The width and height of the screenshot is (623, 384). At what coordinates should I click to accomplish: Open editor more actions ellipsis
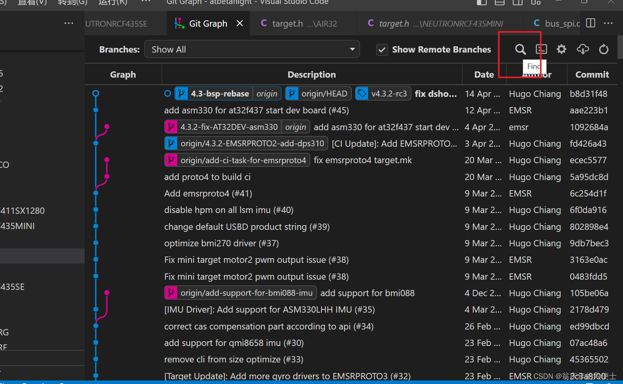click(608, 23)
